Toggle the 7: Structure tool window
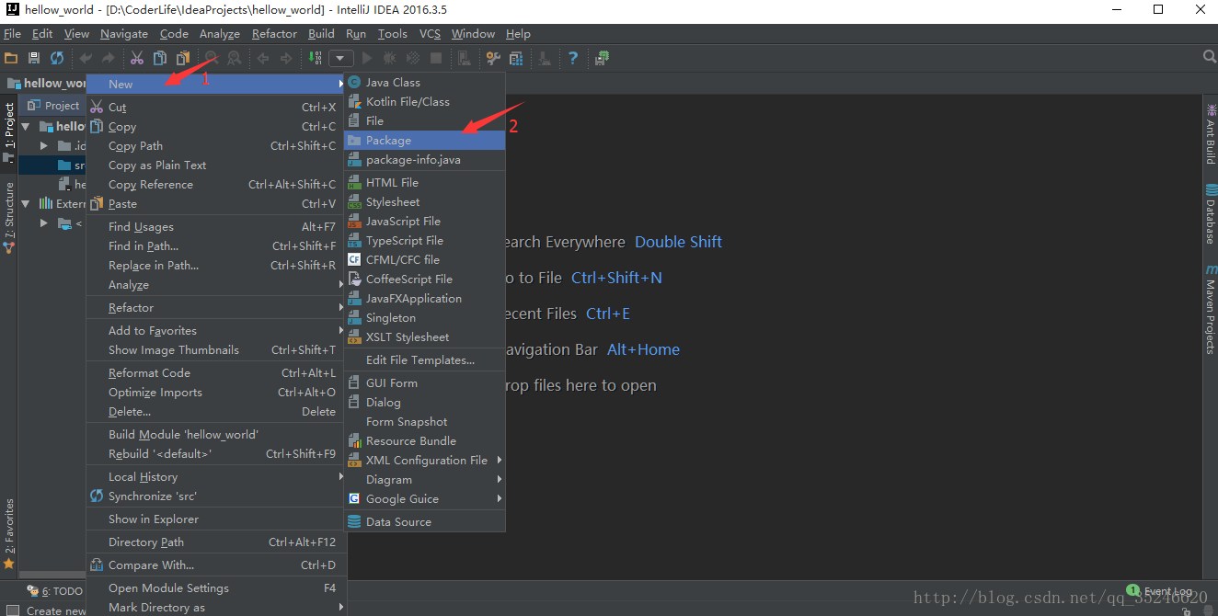This screenshot has height=616, width=1218. tap(9, 216)
